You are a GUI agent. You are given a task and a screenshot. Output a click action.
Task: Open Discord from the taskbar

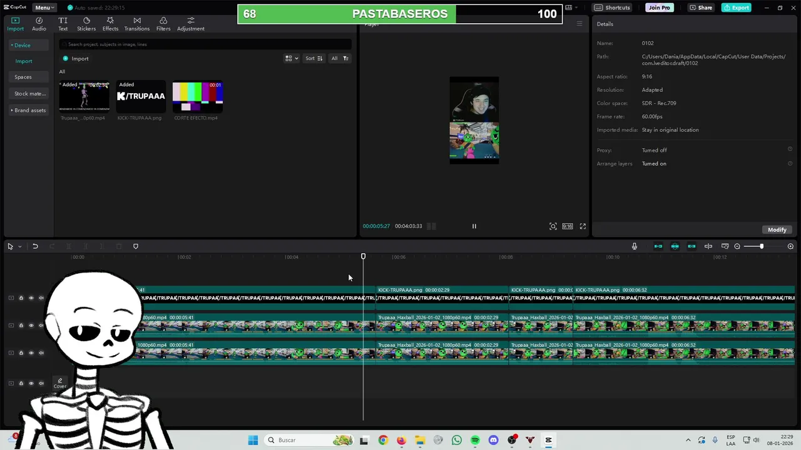point(494,440)
